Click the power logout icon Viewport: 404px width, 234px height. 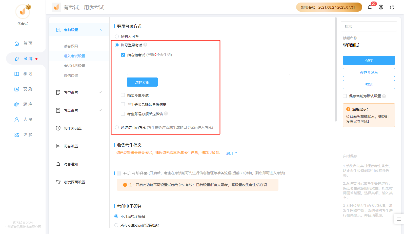pyautogui.click(x=392, y=7)
